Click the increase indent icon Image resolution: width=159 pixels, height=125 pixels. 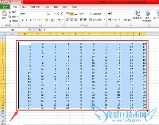tap(85, 20)
